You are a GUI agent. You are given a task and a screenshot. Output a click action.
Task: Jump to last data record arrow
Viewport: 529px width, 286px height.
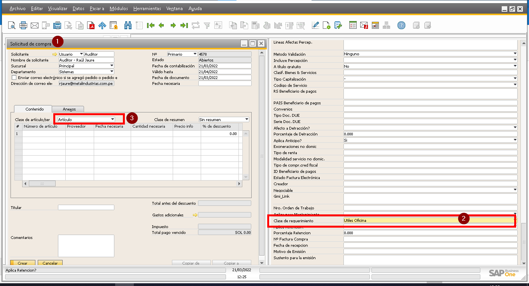pos(184,25)
